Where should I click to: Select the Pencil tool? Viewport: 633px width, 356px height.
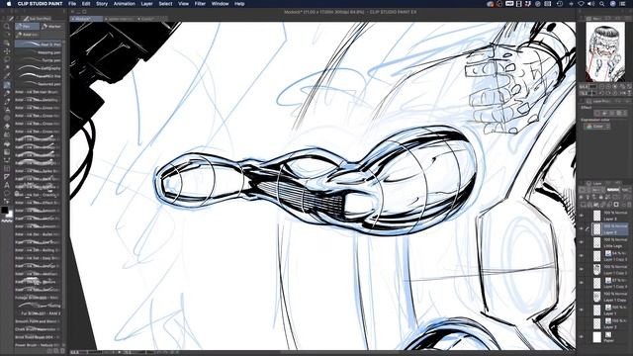point(7,93)
